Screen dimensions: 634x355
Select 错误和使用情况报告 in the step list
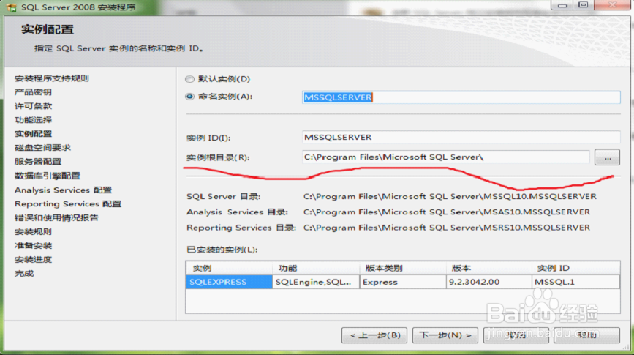point(56,218)
